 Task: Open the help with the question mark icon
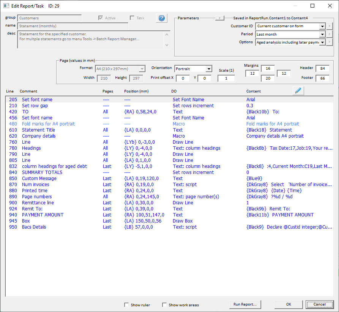[161, 18]
